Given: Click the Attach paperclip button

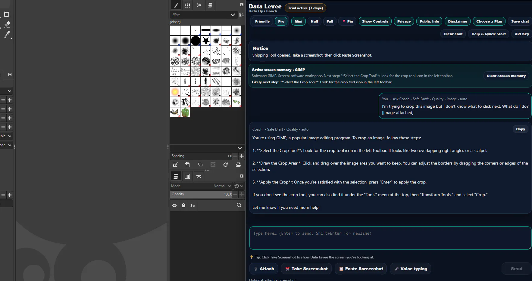Looking at the screenshot, I should click(264, 269).
